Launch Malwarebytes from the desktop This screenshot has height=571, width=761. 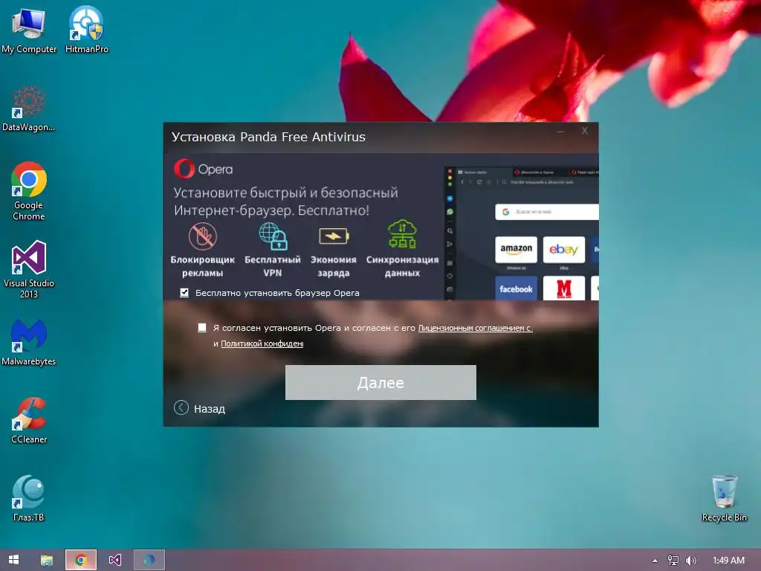(29, 343)
